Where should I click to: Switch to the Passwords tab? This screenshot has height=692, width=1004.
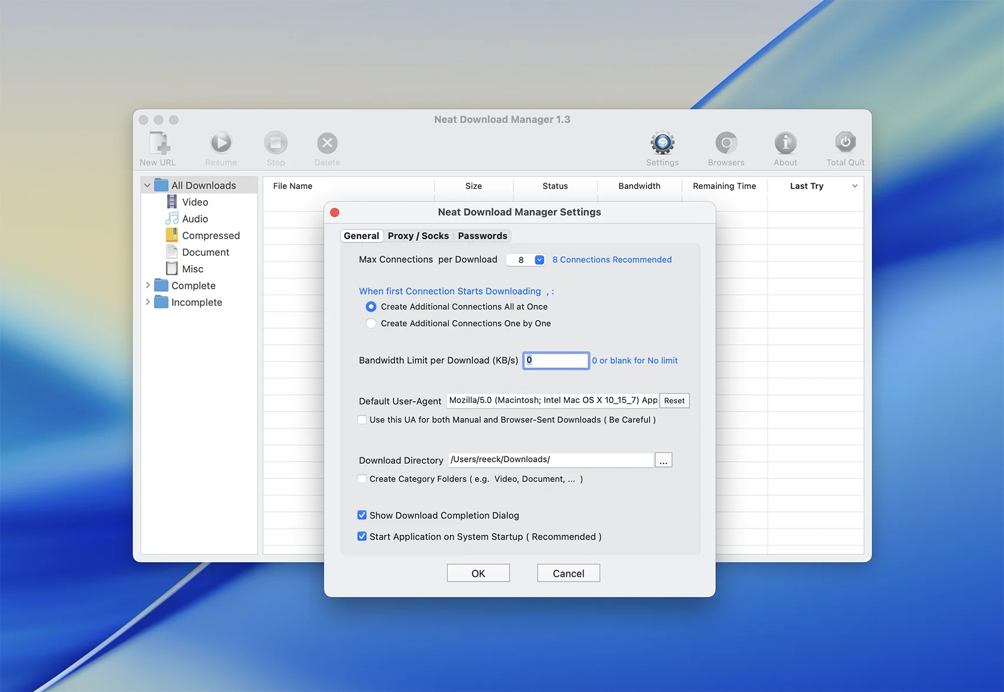[x=483, y=236]
